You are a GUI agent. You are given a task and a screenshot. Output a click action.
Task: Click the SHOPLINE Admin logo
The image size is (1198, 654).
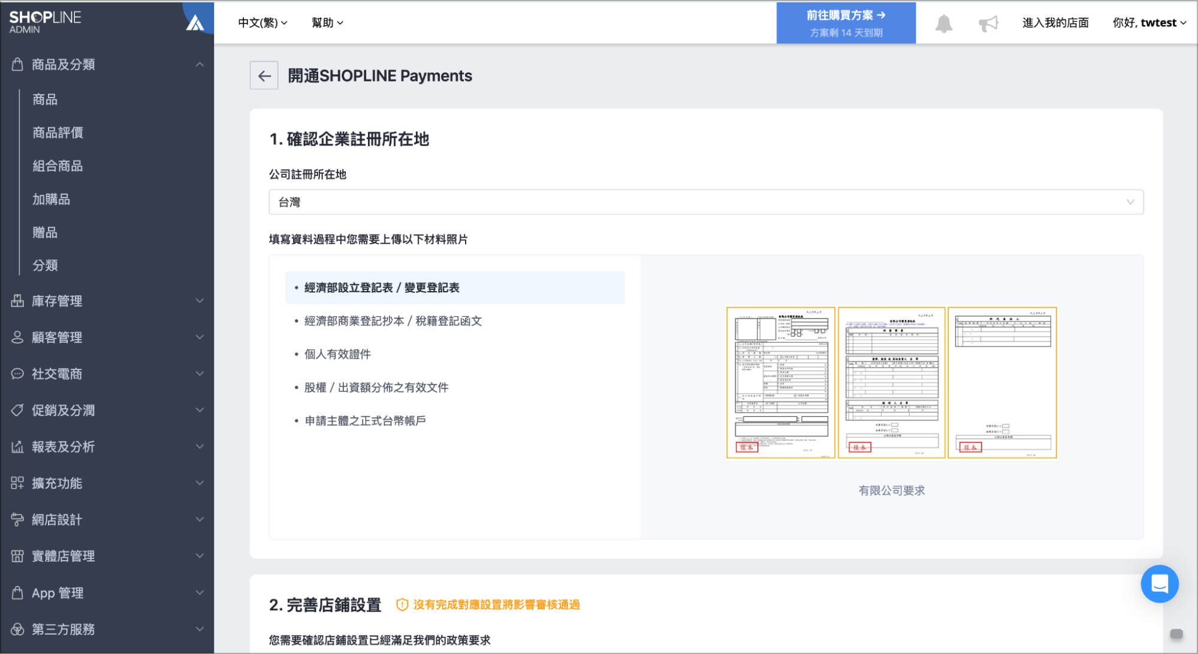coord(45,22)
